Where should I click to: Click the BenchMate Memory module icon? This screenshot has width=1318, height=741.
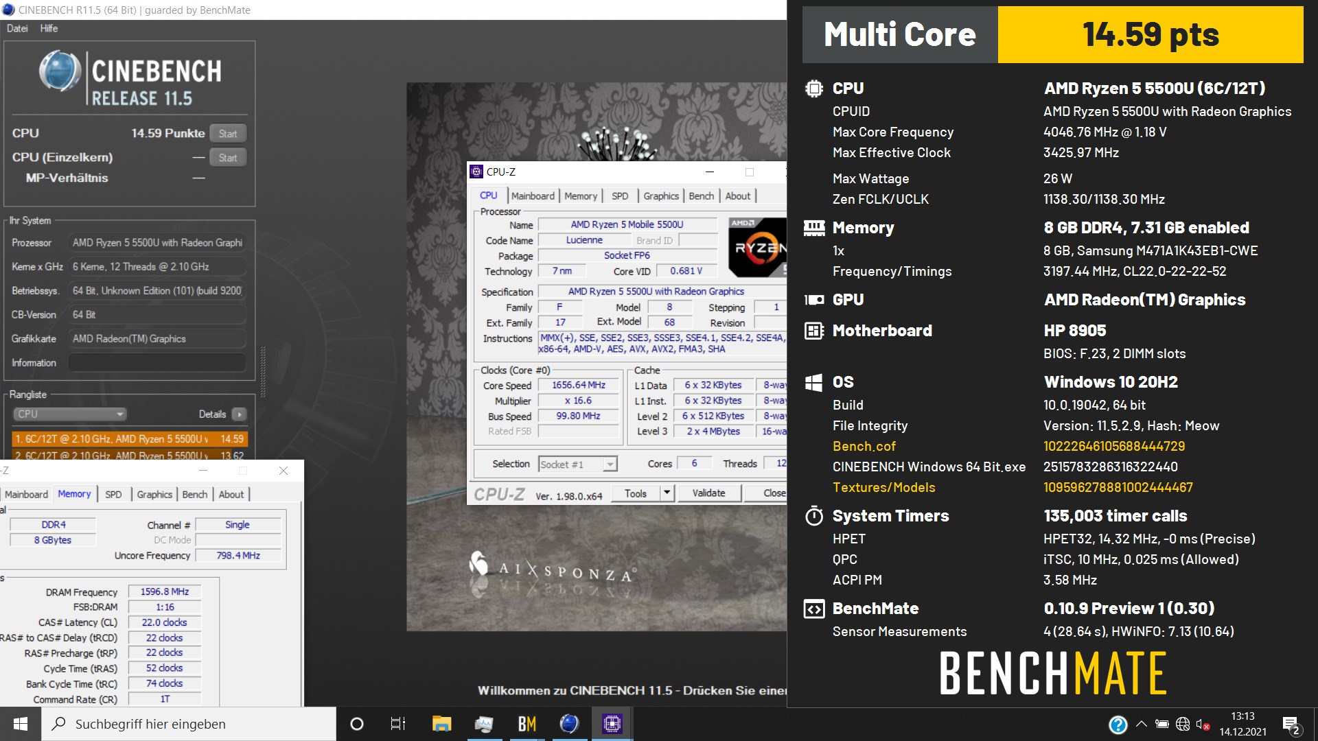814,228
